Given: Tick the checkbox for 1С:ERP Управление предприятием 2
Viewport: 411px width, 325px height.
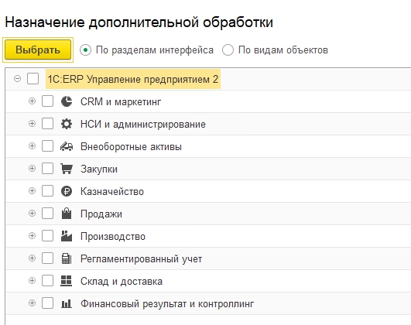Looking at the screenshot, I should pos(33,79).
